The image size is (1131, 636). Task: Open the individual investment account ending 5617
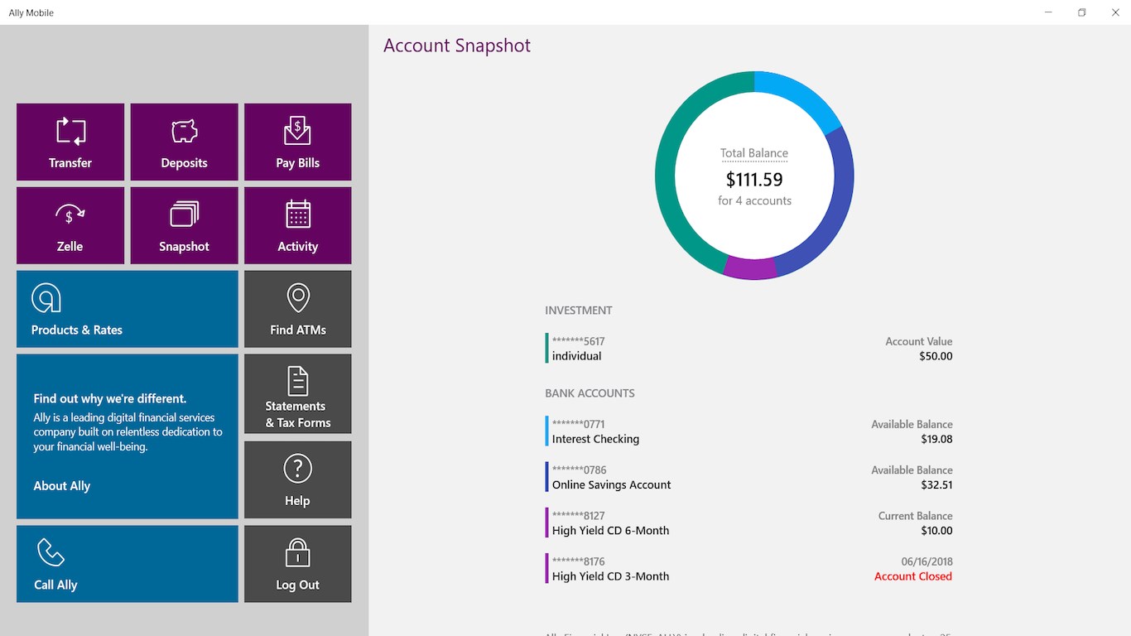(x=748, y=349)
